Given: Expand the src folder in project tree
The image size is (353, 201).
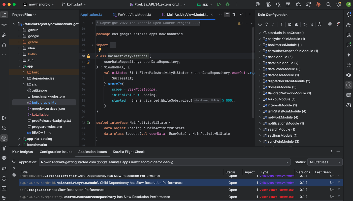Looking at the screenshot, I should 24,84.
